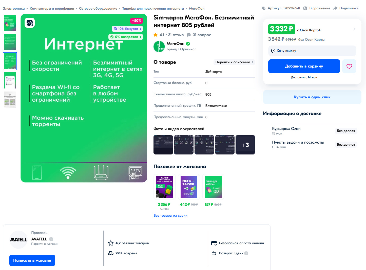Click info icon next to Возврат 1 день

[246, 253]
